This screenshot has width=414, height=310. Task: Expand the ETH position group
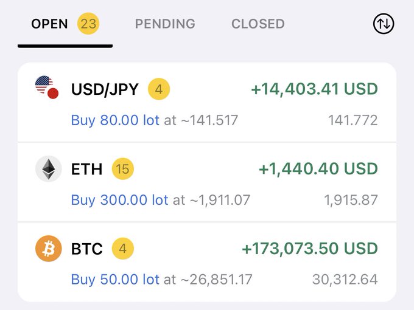(x=207, y=182)
